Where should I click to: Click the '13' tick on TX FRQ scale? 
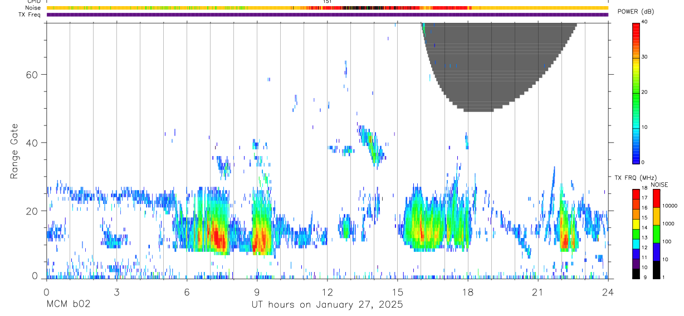645,238
